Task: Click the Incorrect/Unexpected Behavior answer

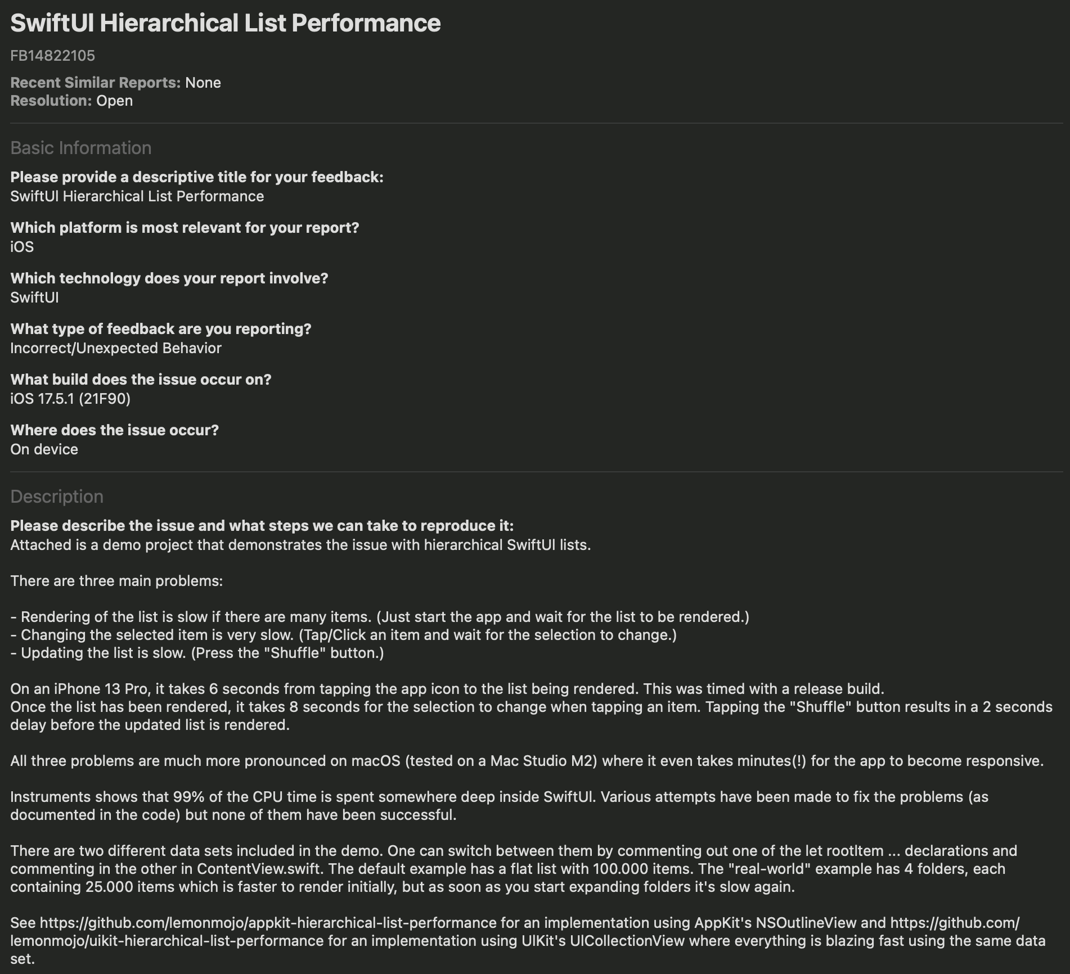Action: pos(116,348)
